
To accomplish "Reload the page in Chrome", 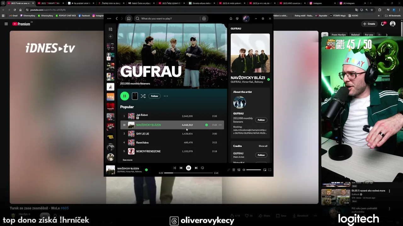I will (x=15, y=10).
